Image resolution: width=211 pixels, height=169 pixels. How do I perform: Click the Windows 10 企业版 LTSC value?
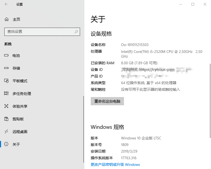click(x=141, y=138)
